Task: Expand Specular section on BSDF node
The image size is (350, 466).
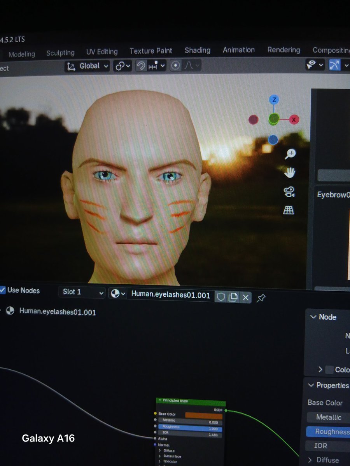Action: tap(160, 461)
